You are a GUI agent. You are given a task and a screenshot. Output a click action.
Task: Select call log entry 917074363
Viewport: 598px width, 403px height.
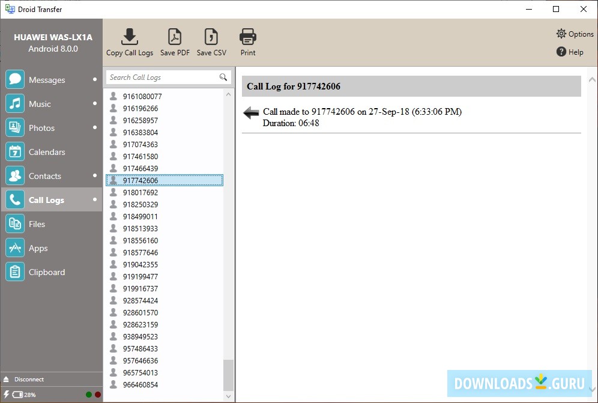coord(165,144)
